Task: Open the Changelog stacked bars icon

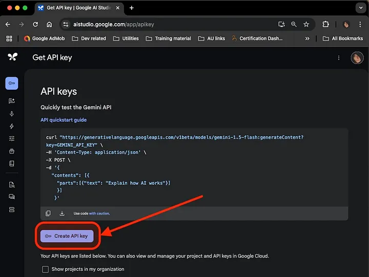Action: [x=12, y=209]
